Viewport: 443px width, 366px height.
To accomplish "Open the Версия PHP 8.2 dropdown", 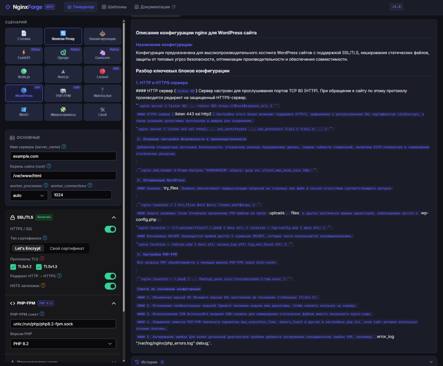I will [x=63, y=344].
